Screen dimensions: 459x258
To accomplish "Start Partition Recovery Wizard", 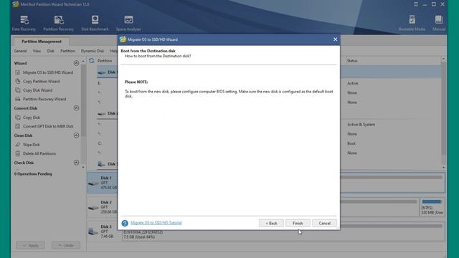I will pyautogui.click(x=44, y=99).
